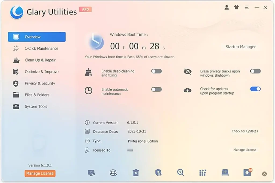275x183 pixels.
Task: Close the Glary Utilities window
Action: coord(265,7)
